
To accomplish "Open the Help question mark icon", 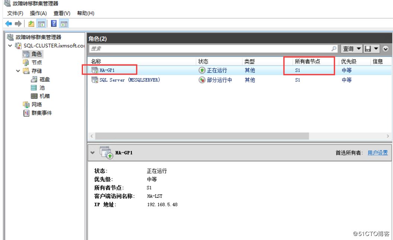I will coord(54,24).
